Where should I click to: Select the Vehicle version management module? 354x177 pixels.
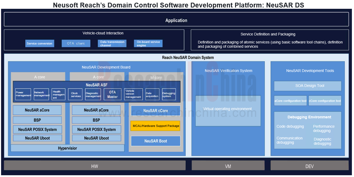133,94
